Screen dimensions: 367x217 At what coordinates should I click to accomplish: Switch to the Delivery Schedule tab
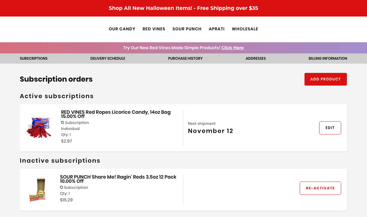click(x=108, y=59)
